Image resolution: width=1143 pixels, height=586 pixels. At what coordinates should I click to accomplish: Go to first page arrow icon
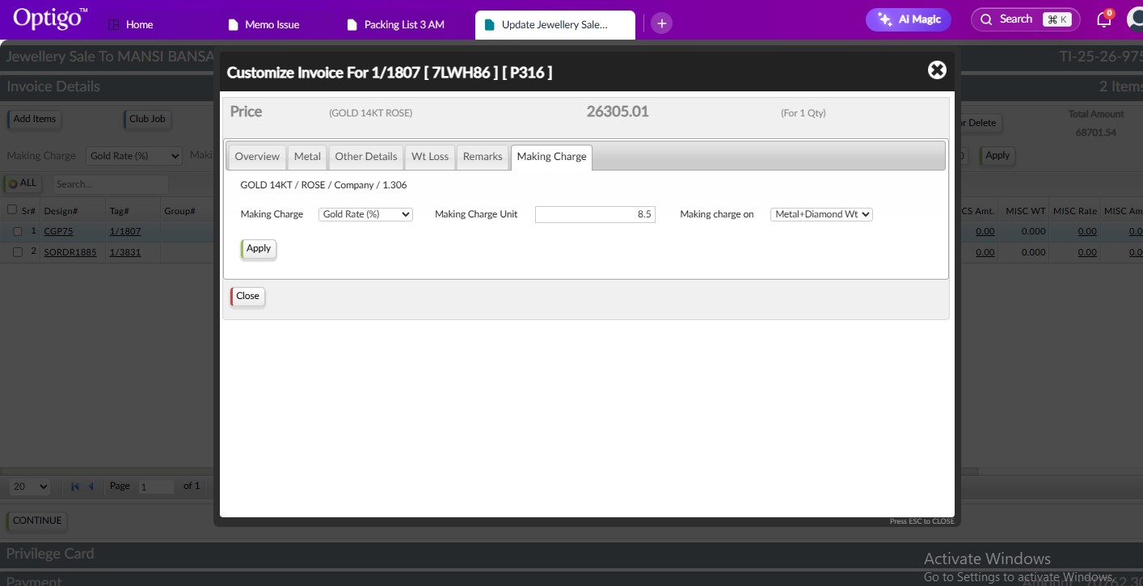click(x=75, y=487)
